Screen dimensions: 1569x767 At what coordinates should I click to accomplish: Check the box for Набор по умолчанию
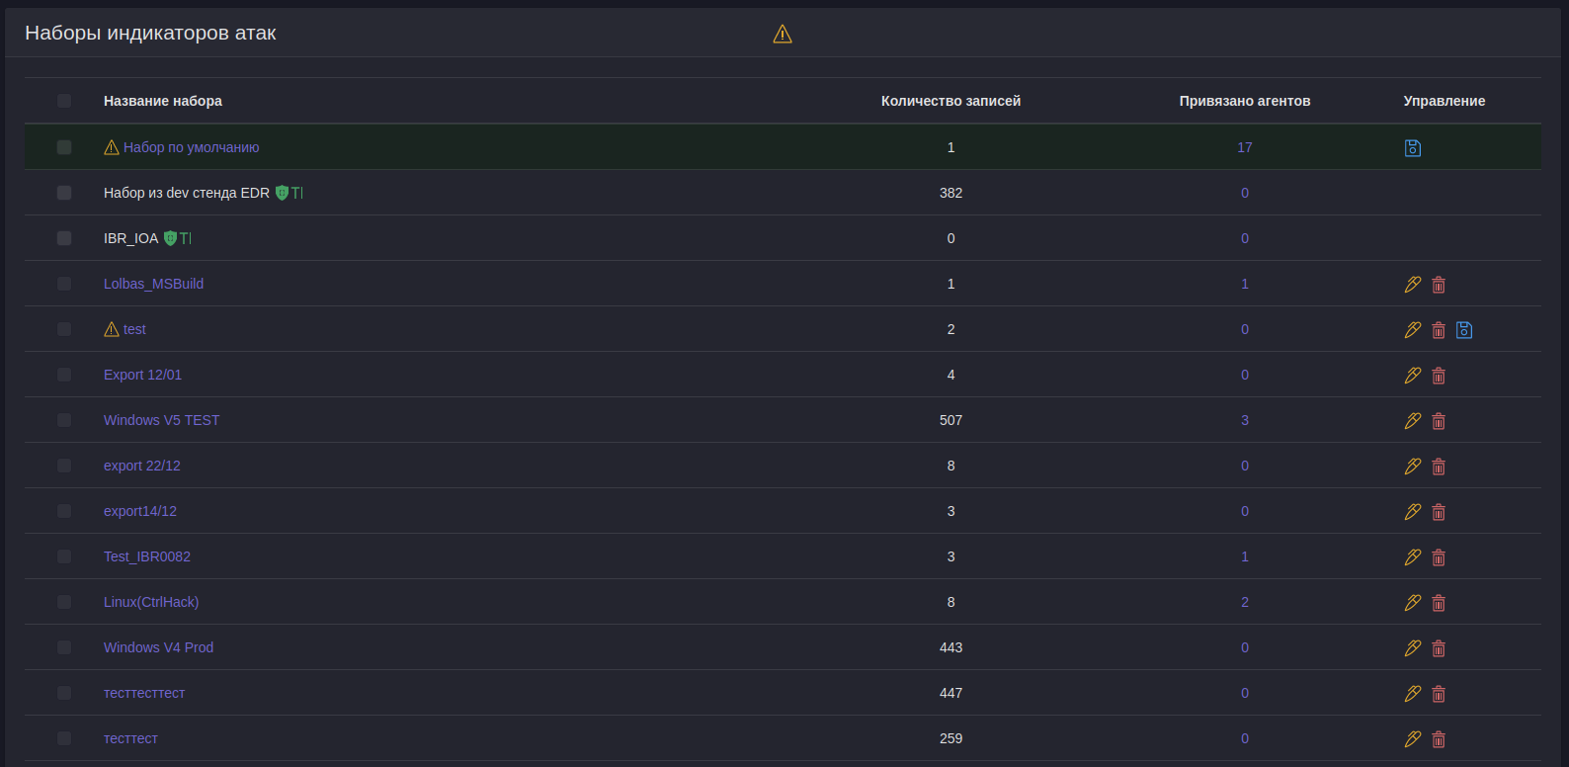pos(64,147)
